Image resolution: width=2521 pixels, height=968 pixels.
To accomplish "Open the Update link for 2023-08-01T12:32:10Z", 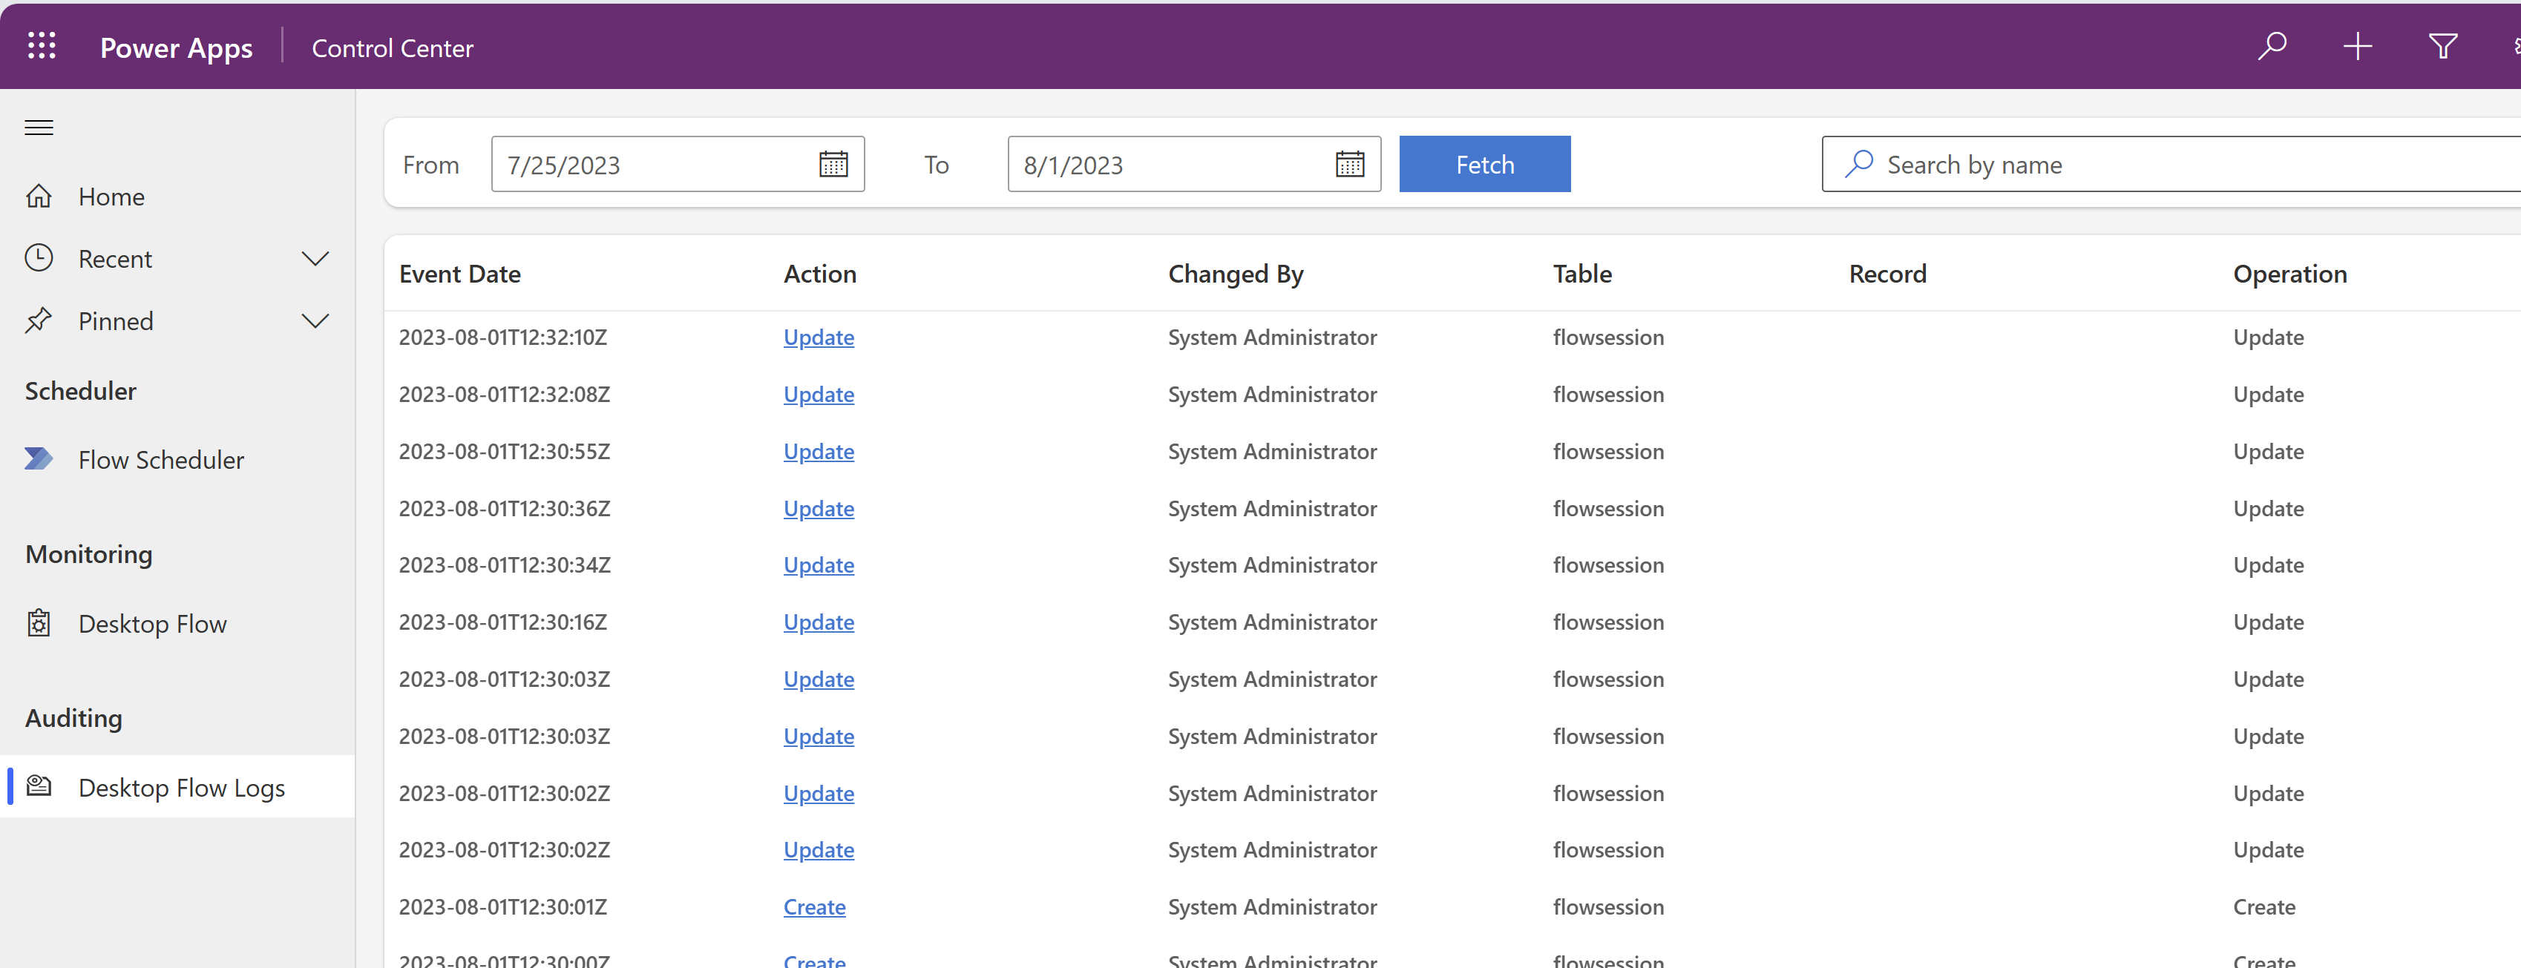I will tap(819, 336).
